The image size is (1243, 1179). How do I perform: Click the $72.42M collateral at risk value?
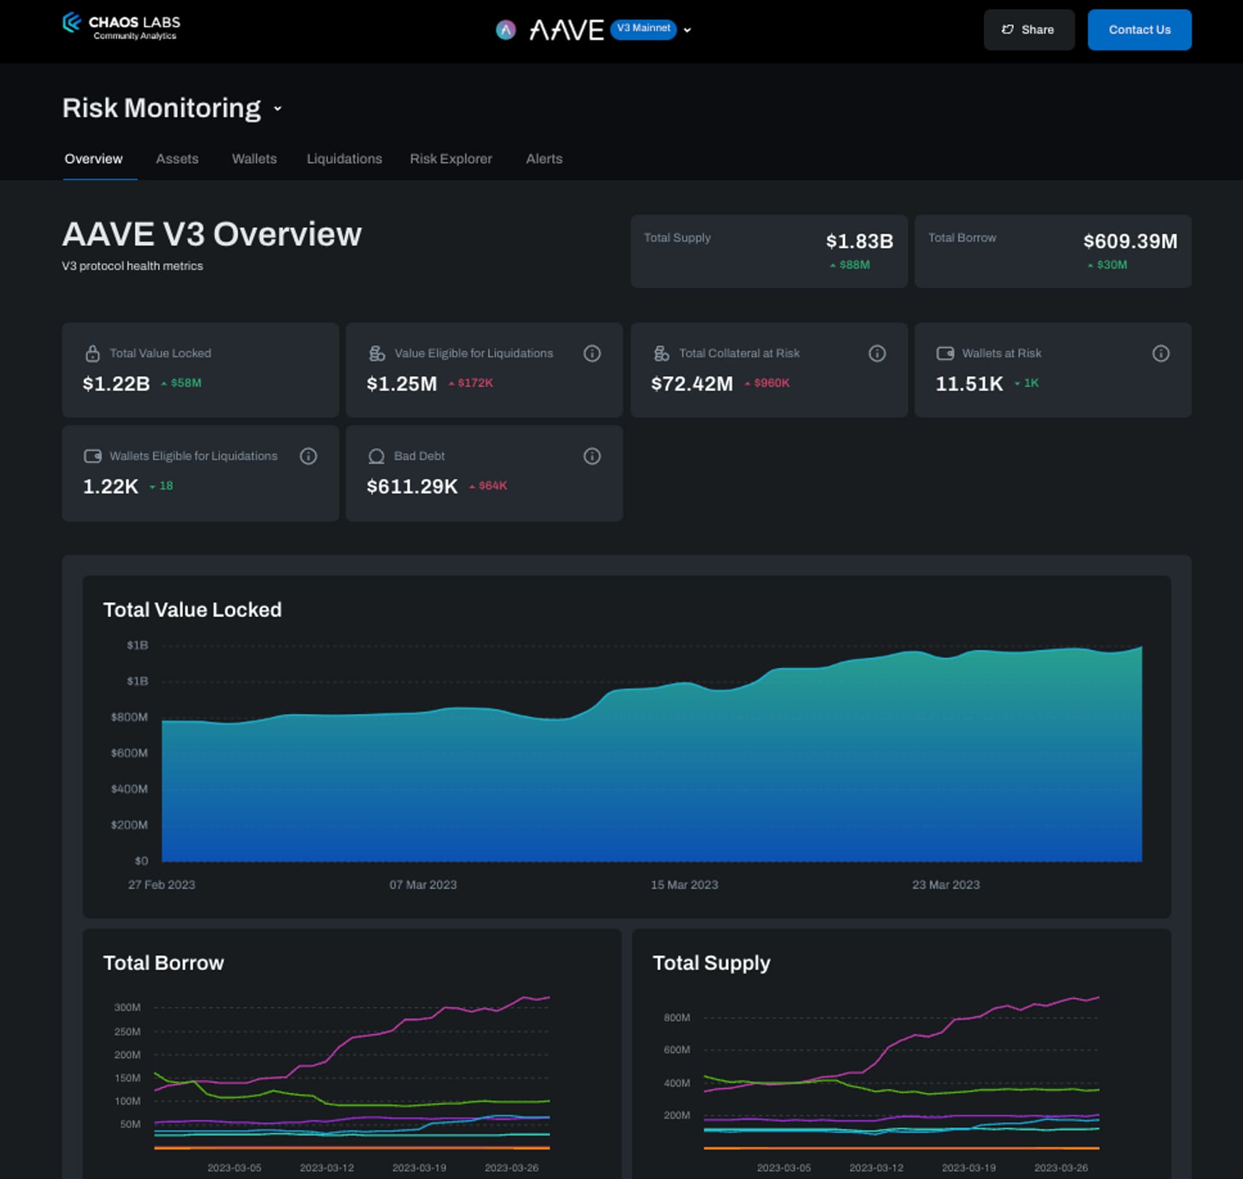click(692, 384)
